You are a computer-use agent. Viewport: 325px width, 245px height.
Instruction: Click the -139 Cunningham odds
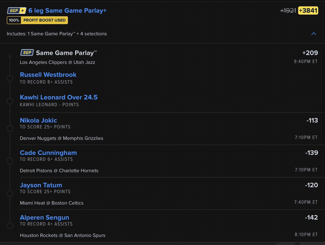pos(311,153)
